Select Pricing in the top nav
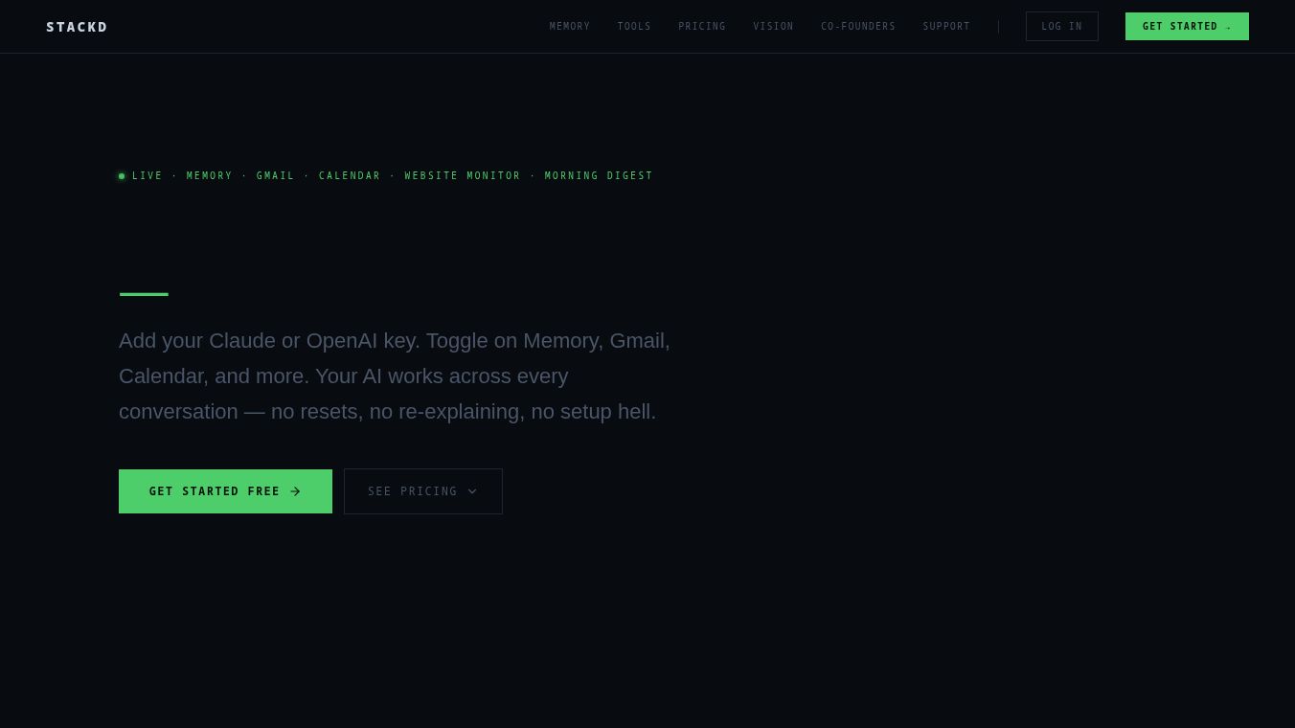The image size is (1295, 728). [702, 27]
